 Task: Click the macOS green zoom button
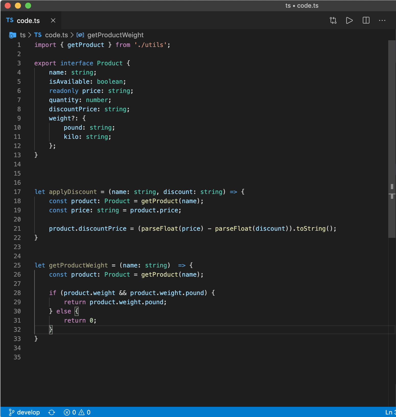pos(28,6)
